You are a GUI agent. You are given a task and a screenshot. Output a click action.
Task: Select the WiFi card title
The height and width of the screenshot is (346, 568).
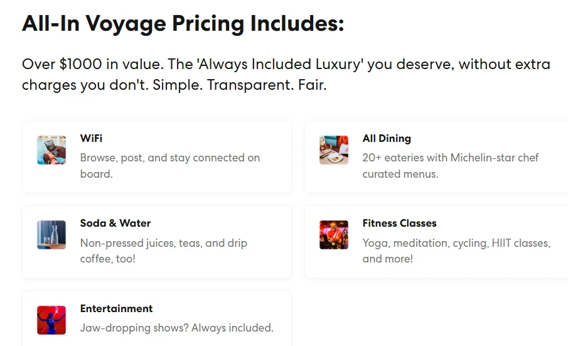tap(91, 138)
